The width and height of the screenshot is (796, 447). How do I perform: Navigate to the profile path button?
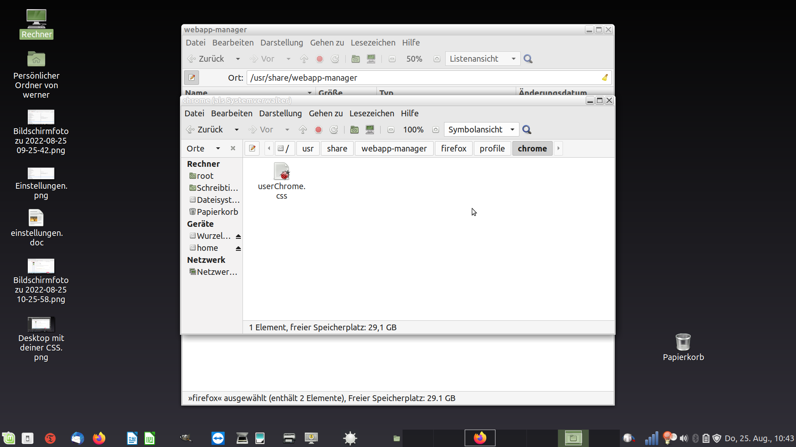coord(492,148)
